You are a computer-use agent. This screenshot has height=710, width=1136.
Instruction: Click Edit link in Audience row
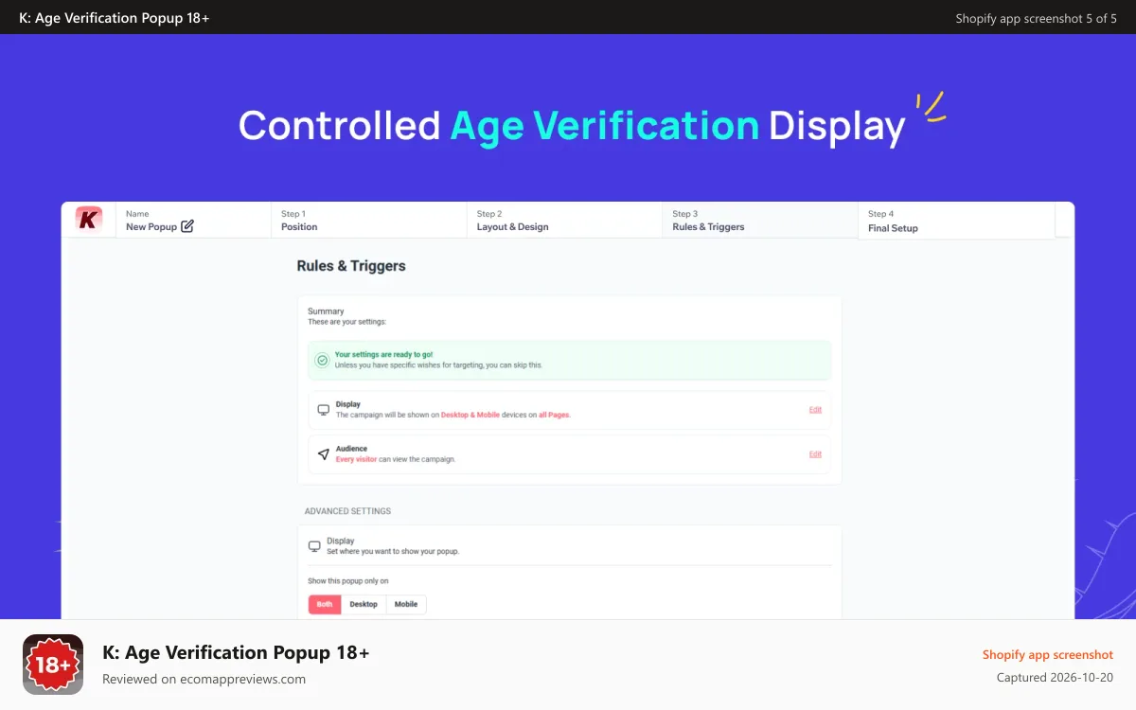pos(815,454)
